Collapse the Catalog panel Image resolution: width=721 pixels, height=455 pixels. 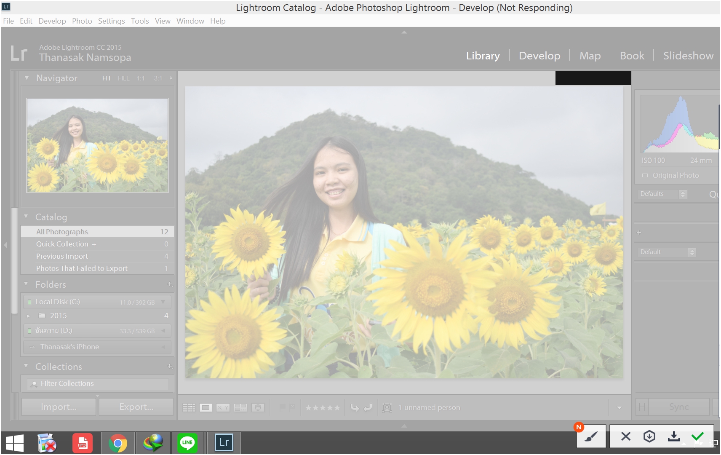pyautogui.click(x=26, y=217)
